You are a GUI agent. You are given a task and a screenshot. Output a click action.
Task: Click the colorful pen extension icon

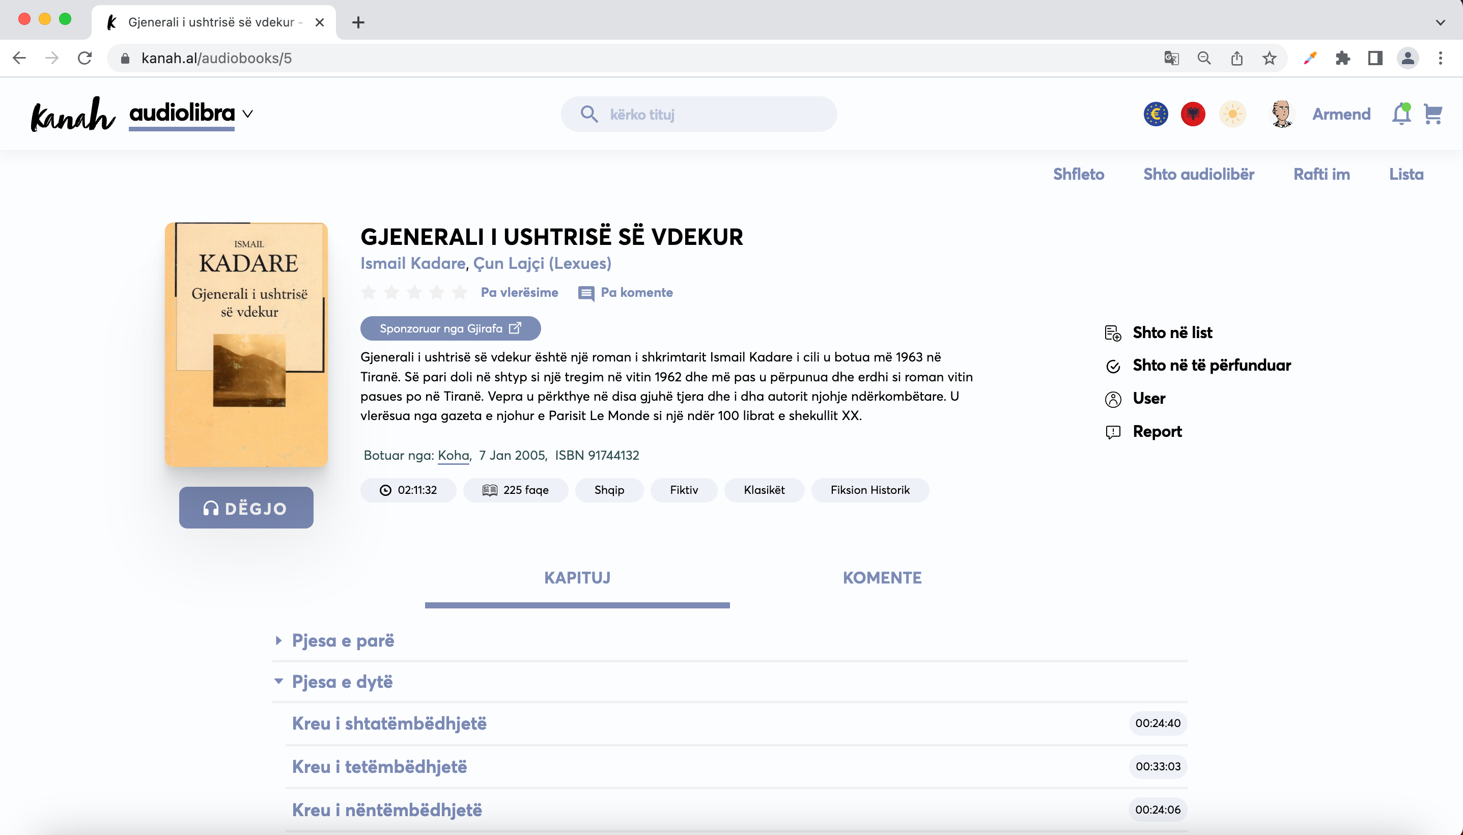point(1310,58)
